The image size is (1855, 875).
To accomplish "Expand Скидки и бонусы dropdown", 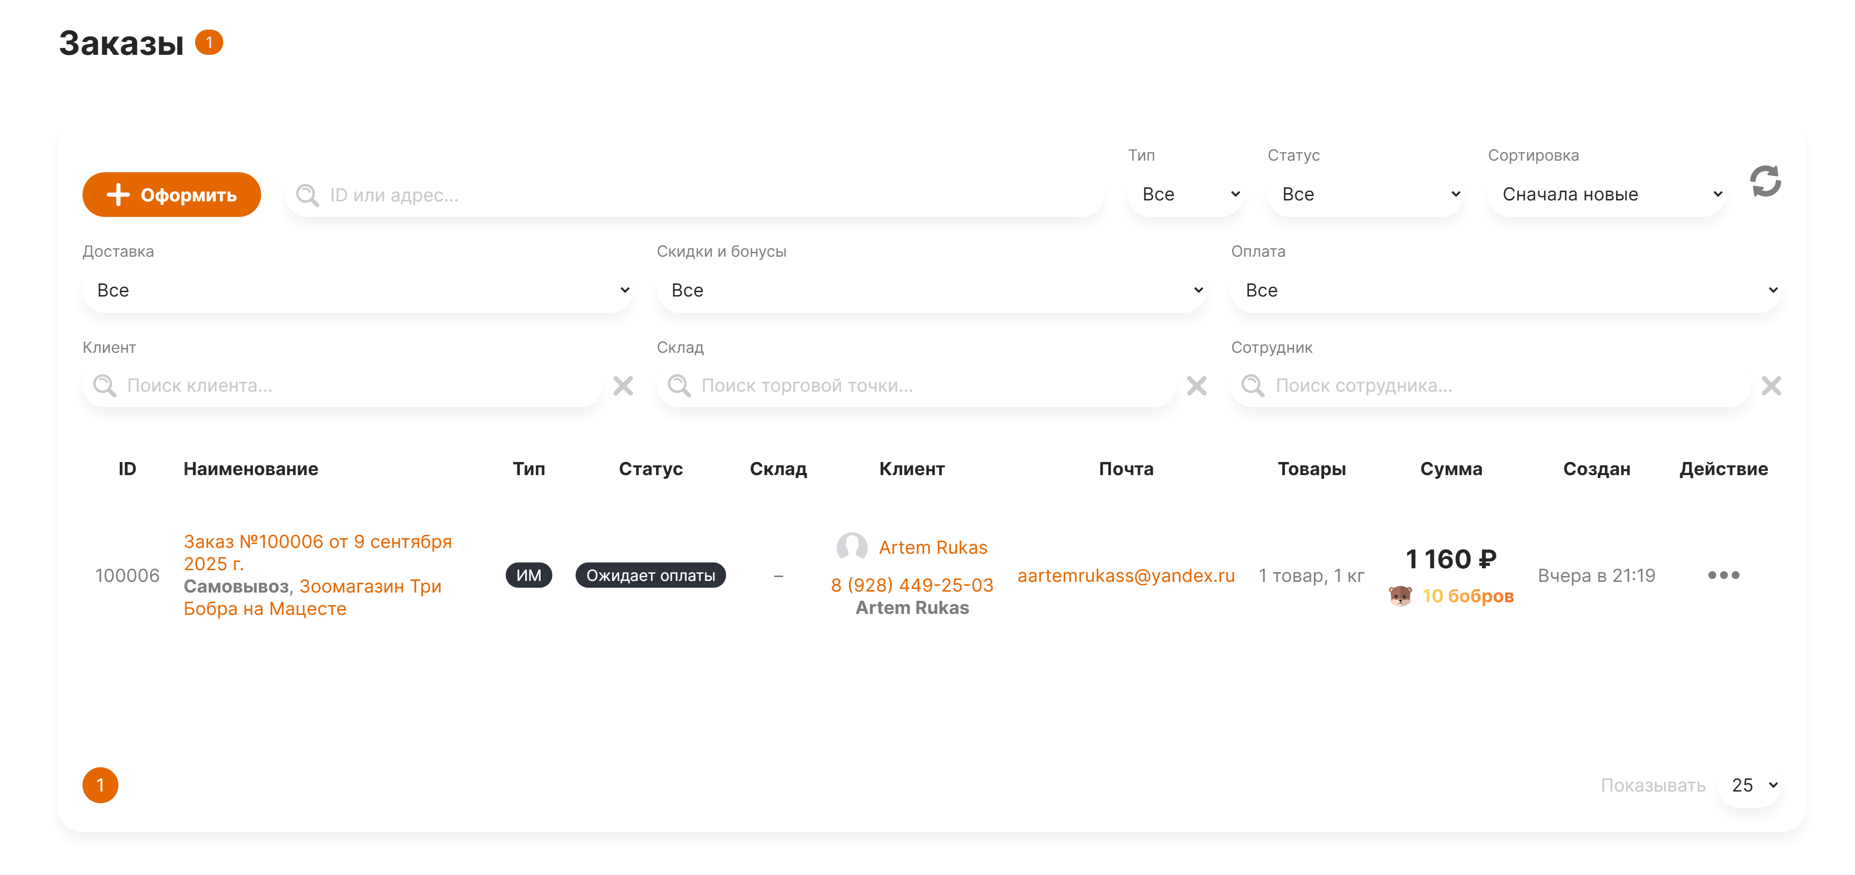I will [932, 290].
